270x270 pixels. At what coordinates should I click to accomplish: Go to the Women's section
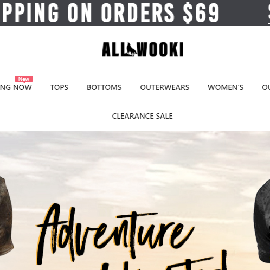click(226, 87)
